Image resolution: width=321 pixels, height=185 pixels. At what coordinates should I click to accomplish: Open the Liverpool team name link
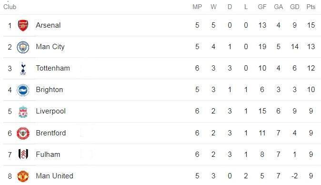coord(50,111)
